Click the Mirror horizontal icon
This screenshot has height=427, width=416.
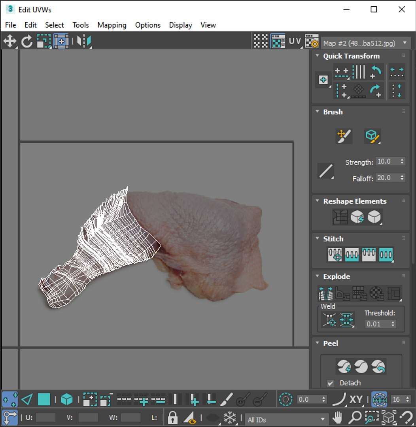point(84,42)
